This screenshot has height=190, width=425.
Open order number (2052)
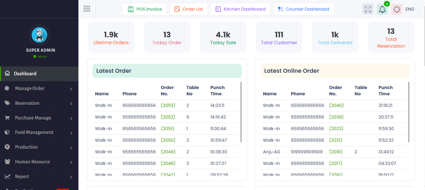(x=168, y=117)
